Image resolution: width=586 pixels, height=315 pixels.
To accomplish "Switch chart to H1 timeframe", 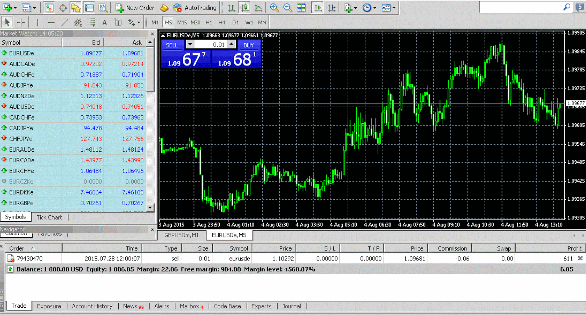I will coord(209,22).
